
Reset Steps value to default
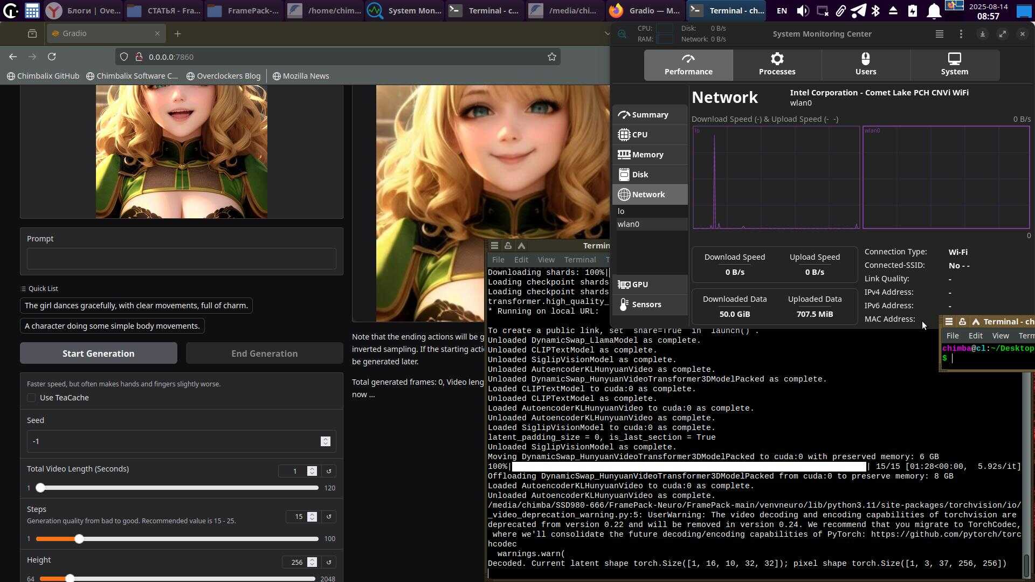(329, 517)
